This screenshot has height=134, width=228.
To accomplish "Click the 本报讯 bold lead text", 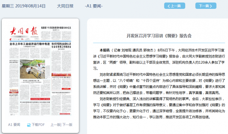I will point(104,50).
